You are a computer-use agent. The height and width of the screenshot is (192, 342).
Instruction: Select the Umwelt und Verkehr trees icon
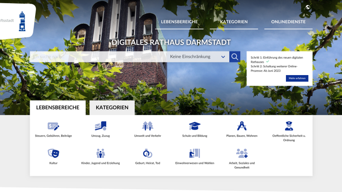click(x=148, y=126)
